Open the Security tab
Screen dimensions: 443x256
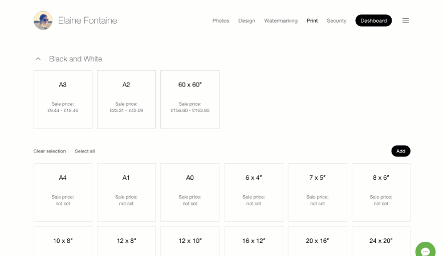336,20
